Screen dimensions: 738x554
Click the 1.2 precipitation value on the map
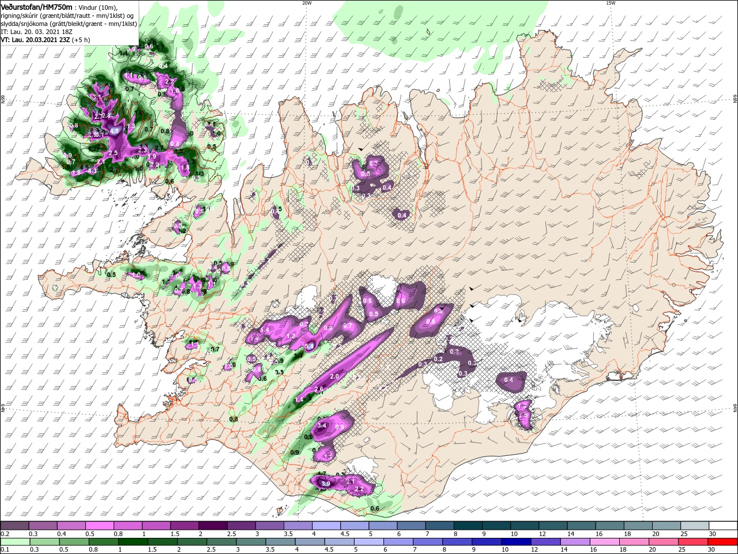pos(291,336)
